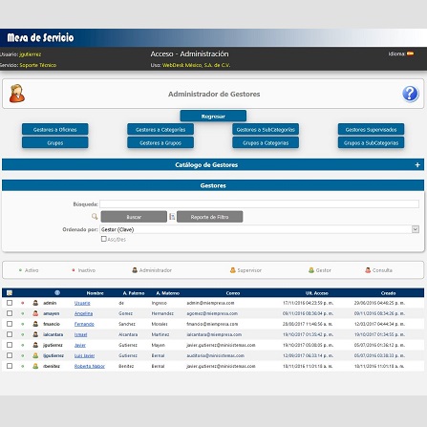Click the Búsqueda text field
Viewport: 427px width, 427px height.
259,203
